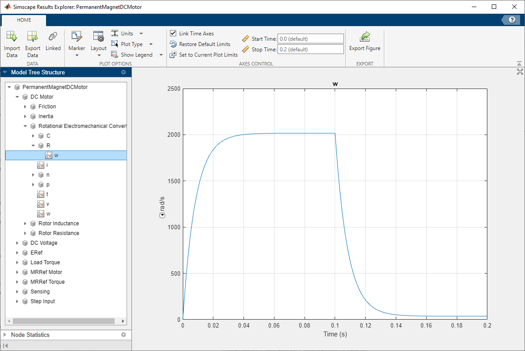Click Set to Current Plot Limits
525x351 pixels.
(x=203, y=54)
